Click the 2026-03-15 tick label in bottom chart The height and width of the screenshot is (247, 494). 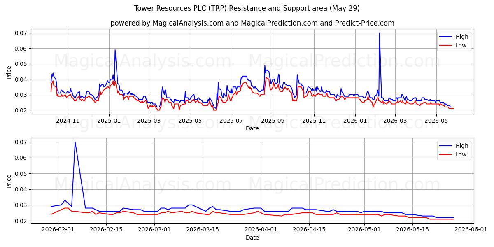click(x=203, y=230)
